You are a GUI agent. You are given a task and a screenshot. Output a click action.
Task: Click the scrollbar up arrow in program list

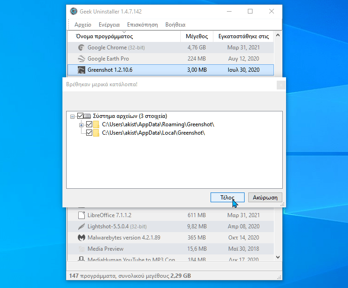tap(278, 35)
